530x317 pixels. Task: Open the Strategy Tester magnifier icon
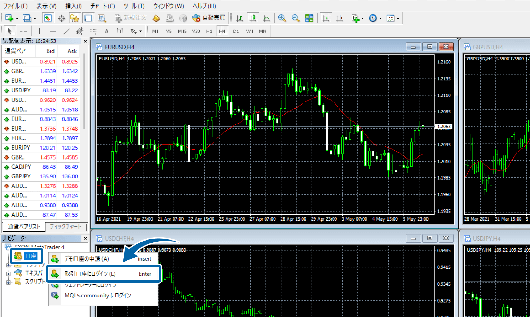[101, 18]
